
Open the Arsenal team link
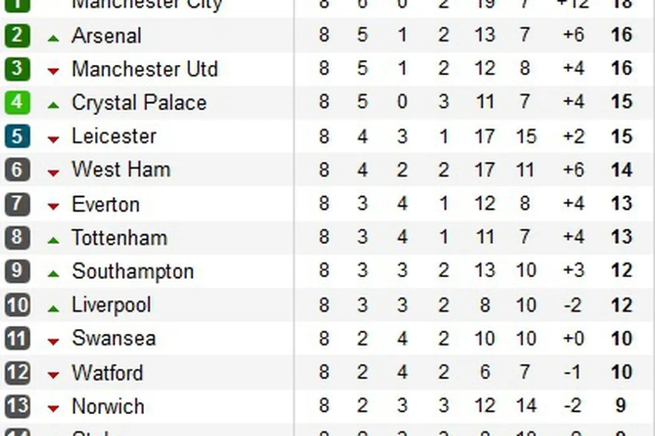[x=107, y=36]
